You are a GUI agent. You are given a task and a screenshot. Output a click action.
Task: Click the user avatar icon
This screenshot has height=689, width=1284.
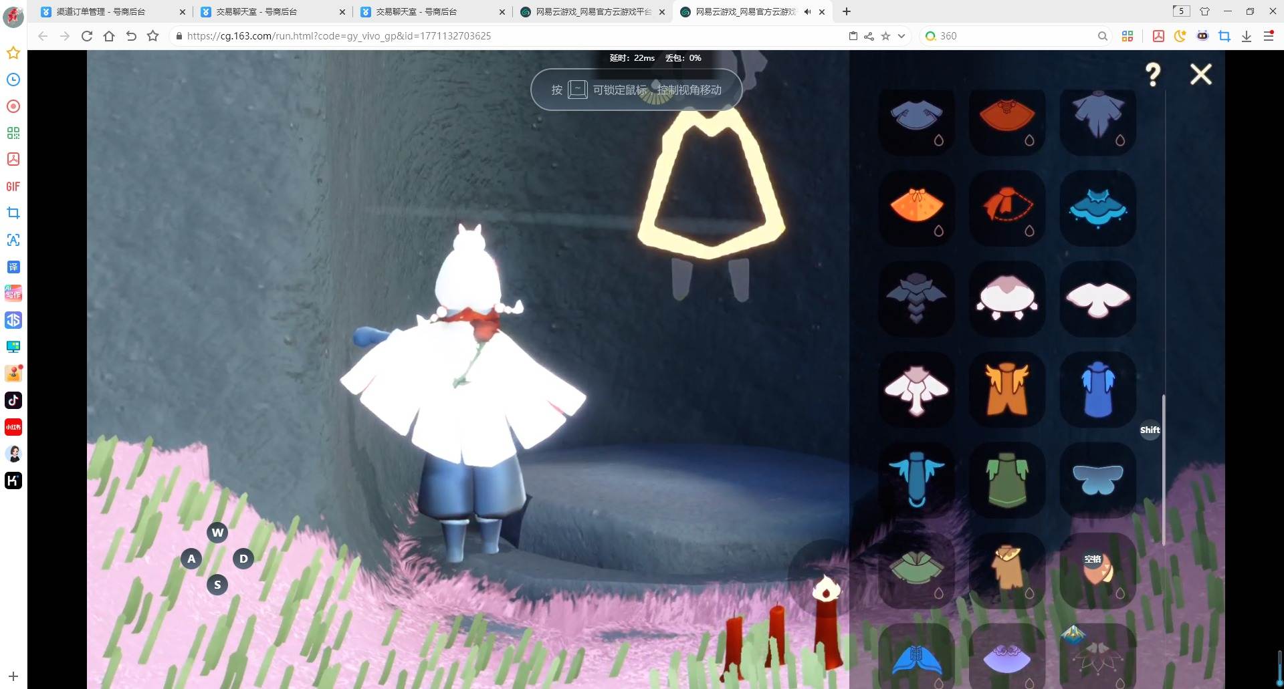(13, 16)
